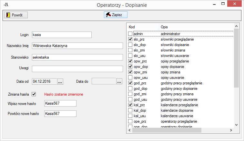The width and height of the screenshot is (244, 141).
Task: Select the 'słowniki usuwanie' text
Action: pos(175,56)
